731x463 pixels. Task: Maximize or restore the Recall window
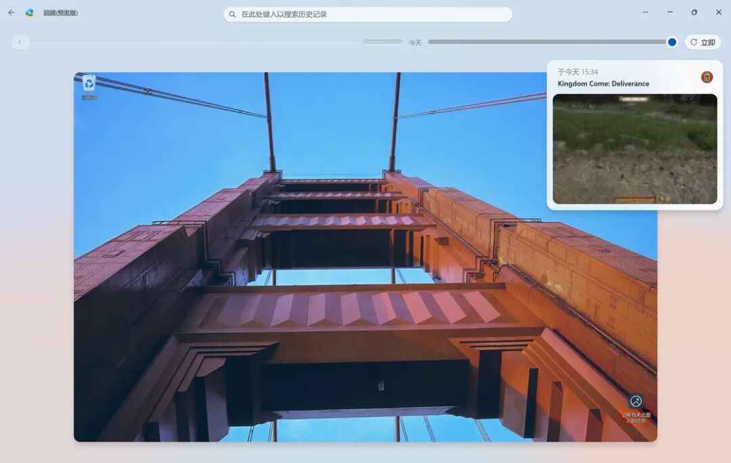(694, 13)
